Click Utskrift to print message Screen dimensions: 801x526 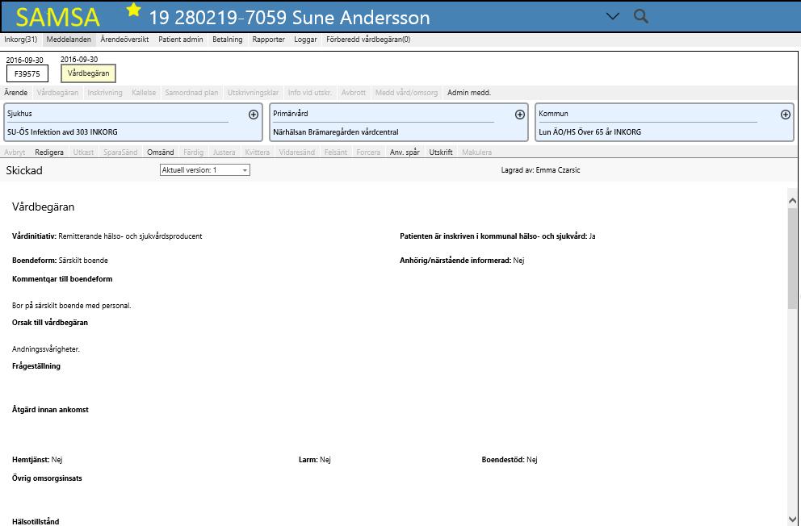[x=441, y=152]
